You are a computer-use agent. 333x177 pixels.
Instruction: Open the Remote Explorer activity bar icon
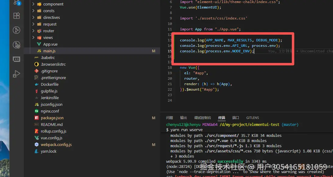(16, 59)
